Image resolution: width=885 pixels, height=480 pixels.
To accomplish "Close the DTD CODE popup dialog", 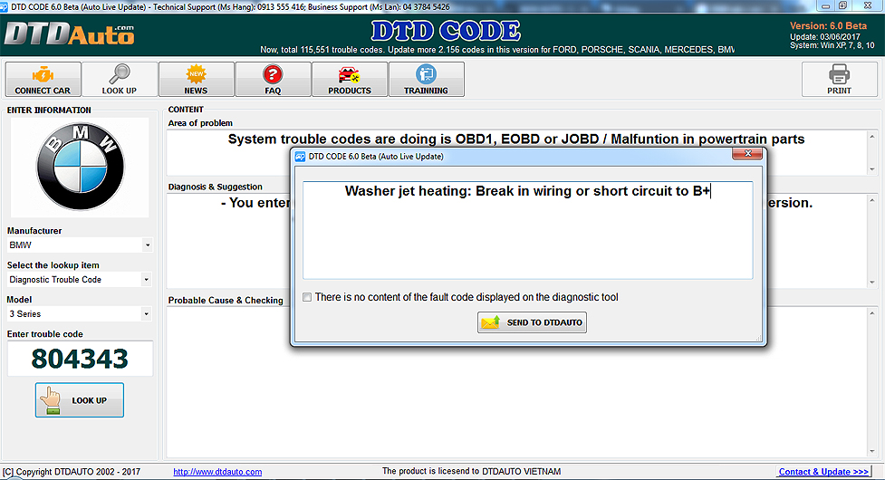I will 746,153.
